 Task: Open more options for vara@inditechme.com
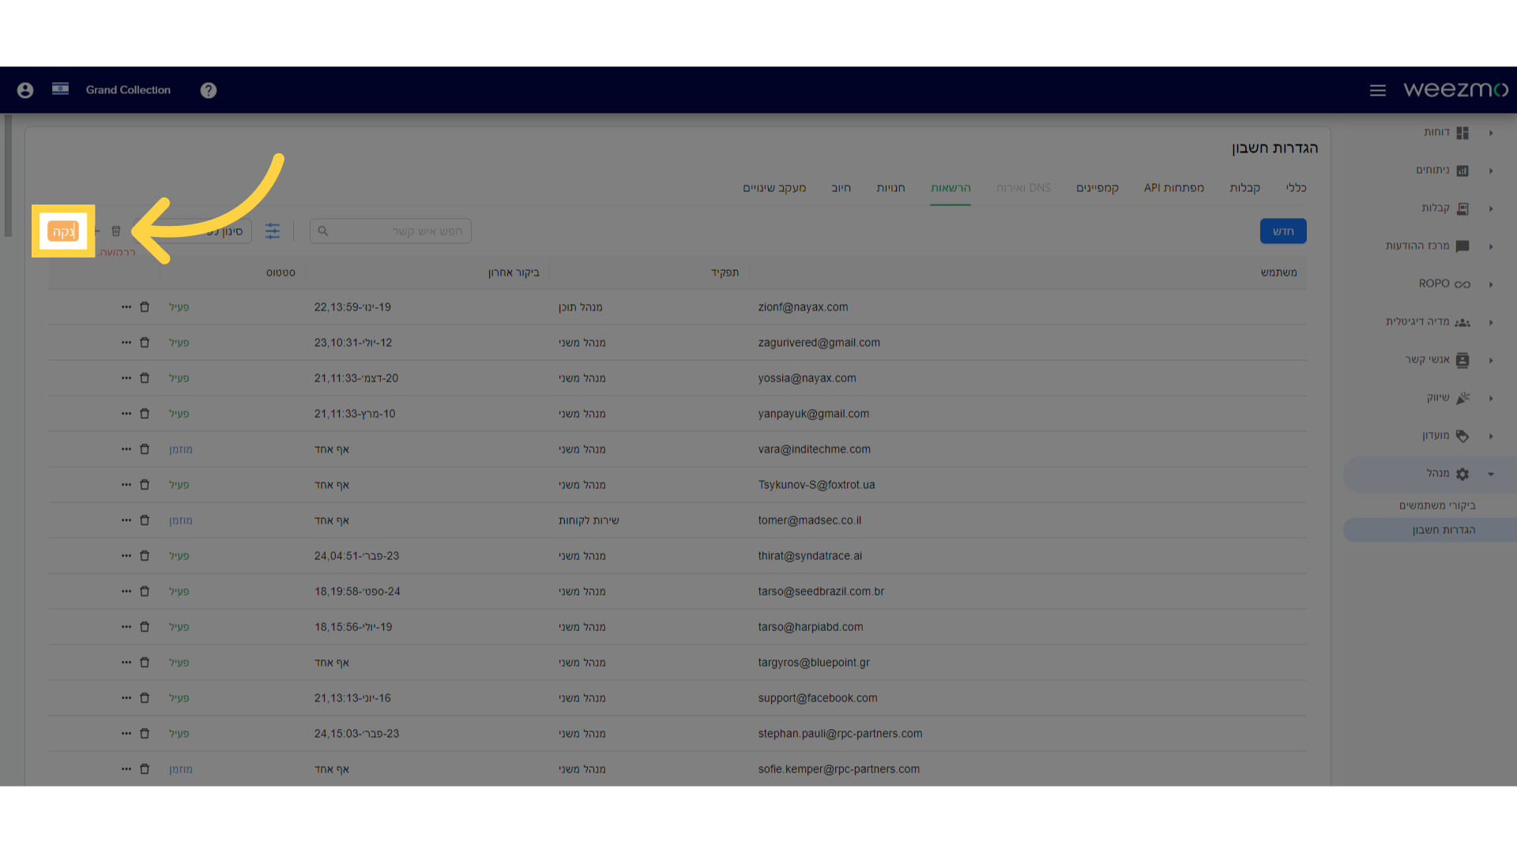click(x=126, y=449)
